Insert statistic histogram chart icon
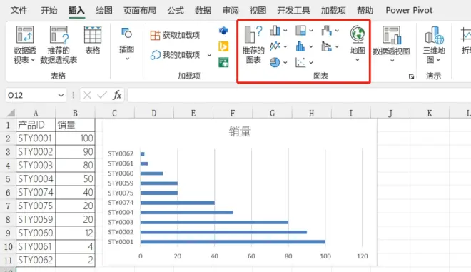This screenshot has width=471, height=272. click(x=300, y=46)
